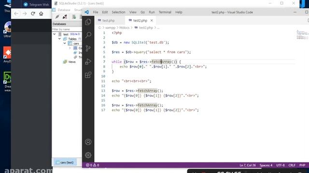Screen dimensions: 309x173
Task: Open the VS Code Explorer icon
Action: tap(88, 22)
